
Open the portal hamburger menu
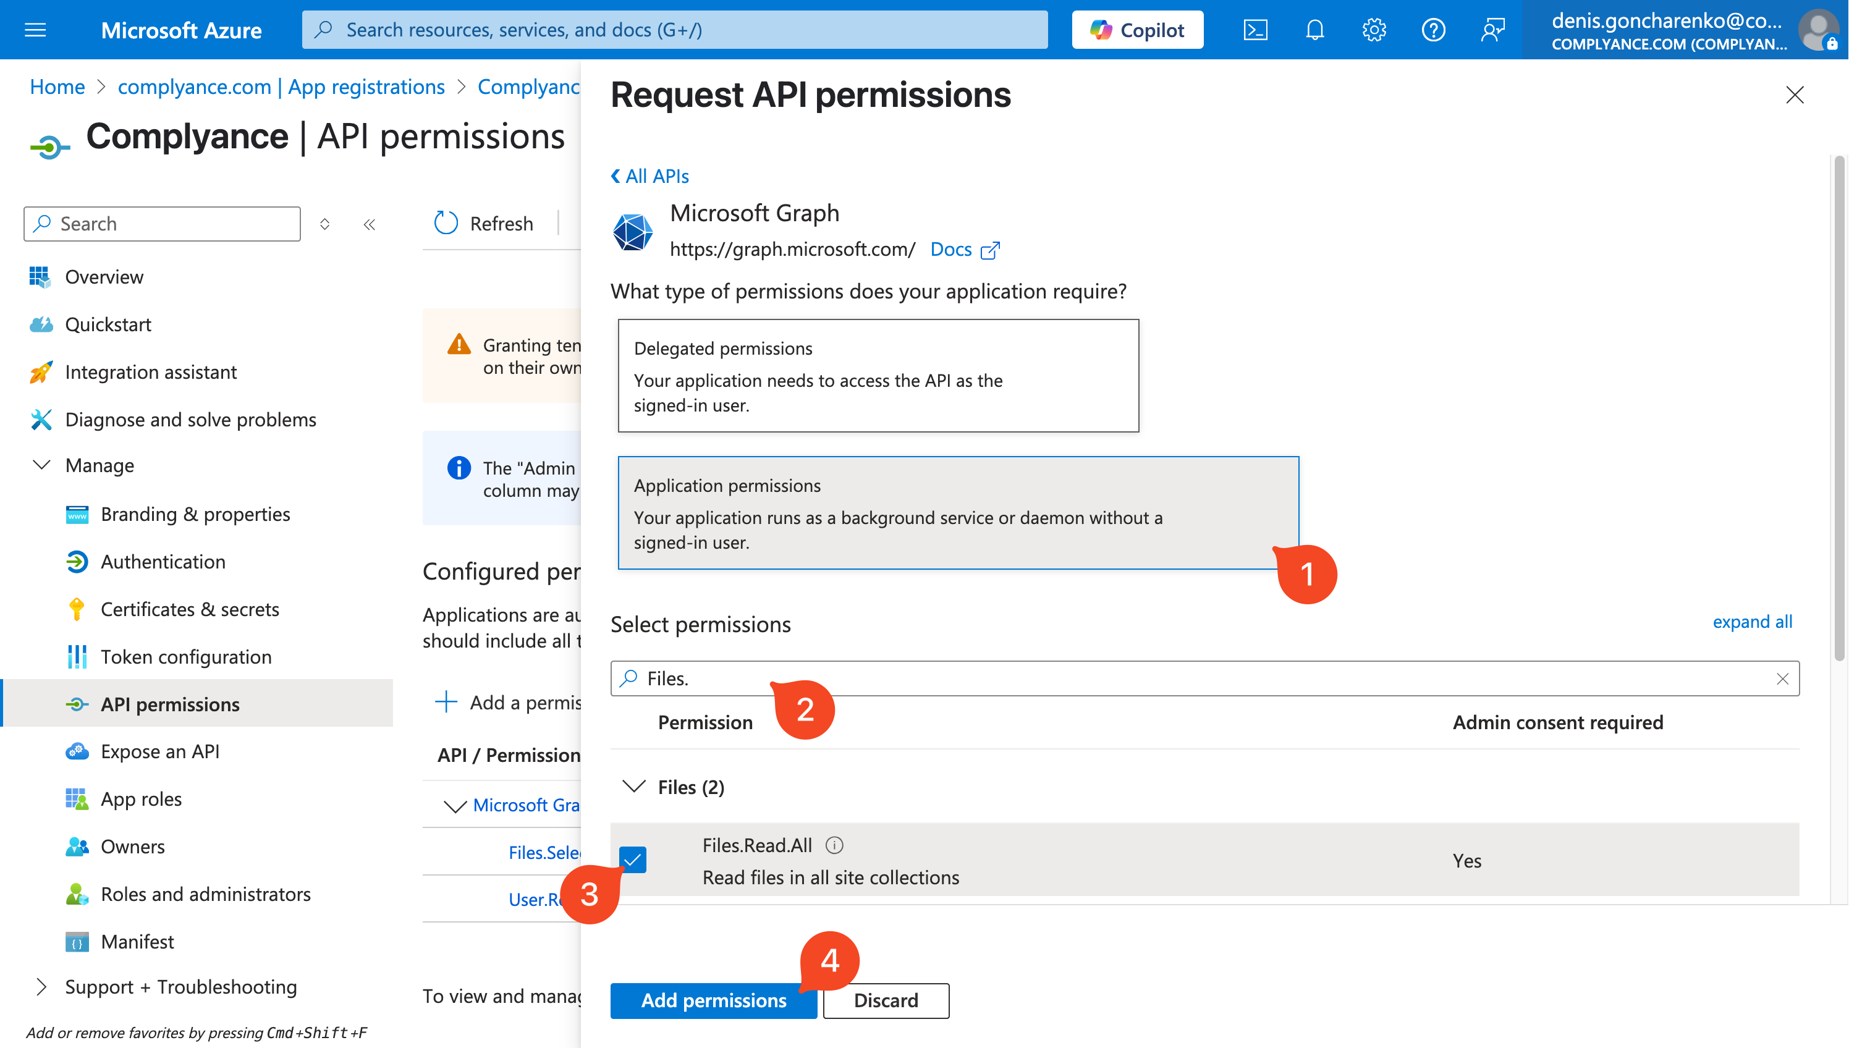point(35,30)
